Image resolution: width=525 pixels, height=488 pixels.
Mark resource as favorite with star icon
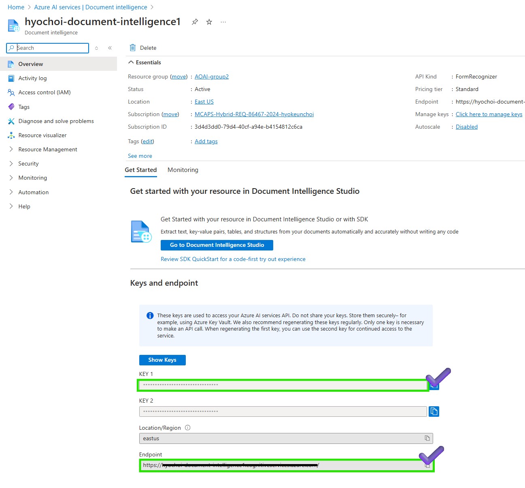click(209, 22)
